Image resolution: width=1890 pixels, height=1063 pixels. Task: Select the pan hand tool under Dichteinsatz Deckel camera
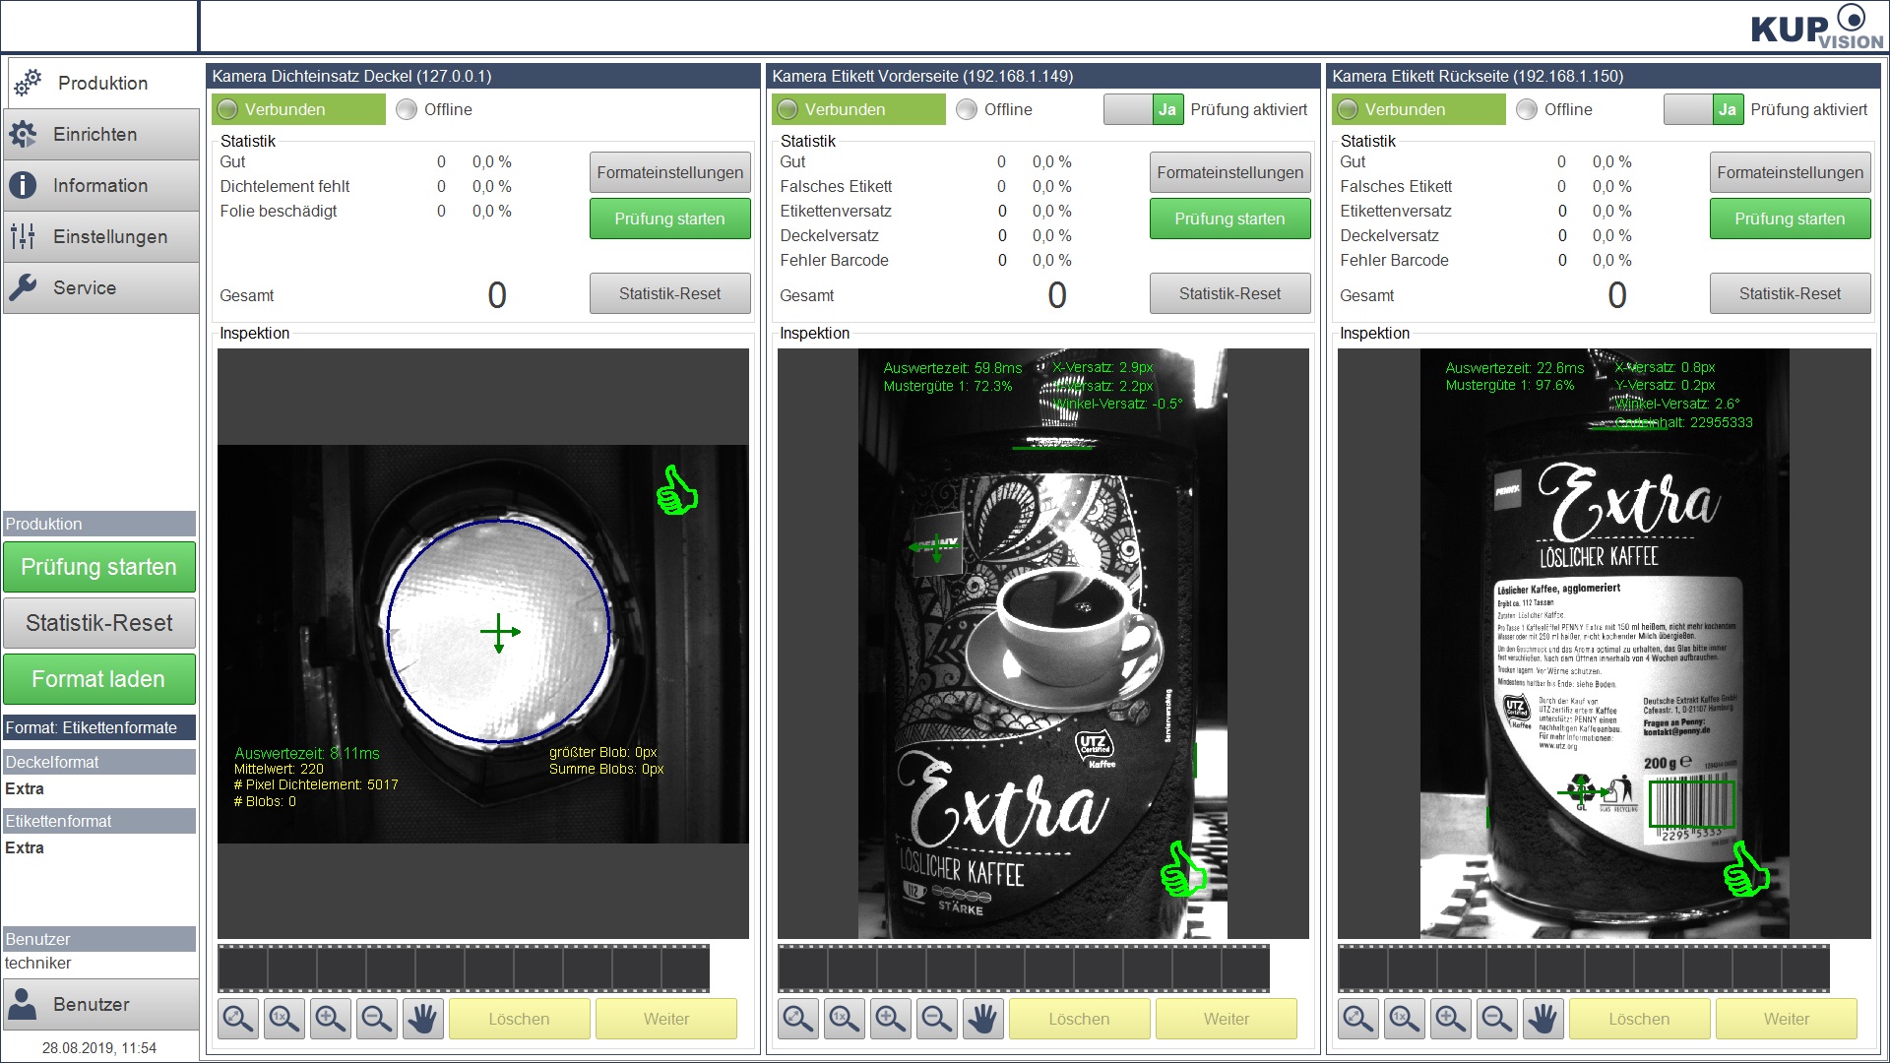click(423, 1019)
